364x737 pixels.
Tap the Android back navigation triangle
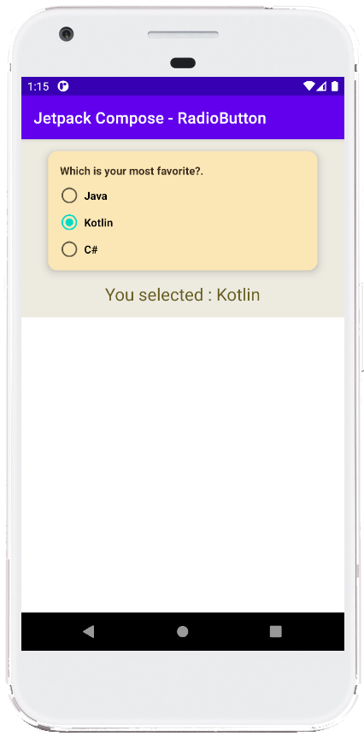point(88,631)
